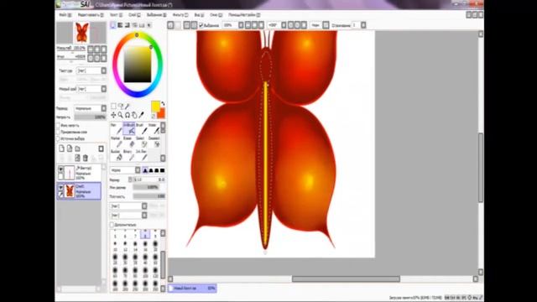Select brush size 8 preset
The height and width of the screenshot is (302, 537).
145,235
